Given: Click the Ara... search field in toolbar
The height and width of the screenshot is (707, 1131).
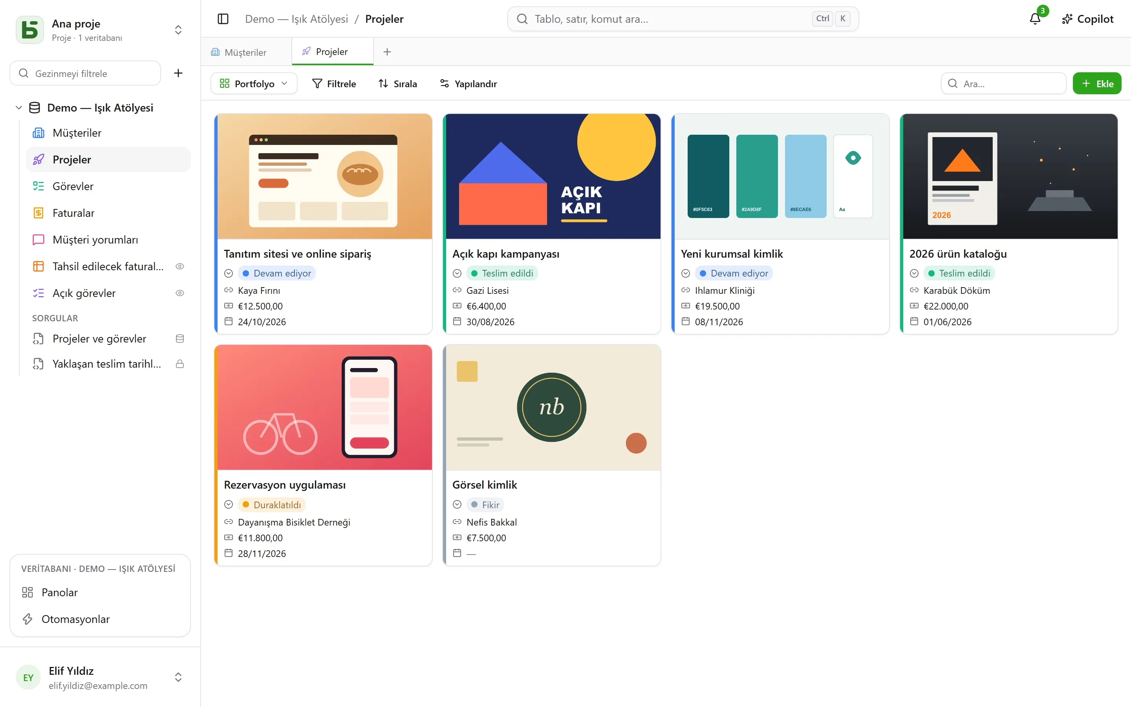Looking at the screenshot, I should pos(1003,83).
